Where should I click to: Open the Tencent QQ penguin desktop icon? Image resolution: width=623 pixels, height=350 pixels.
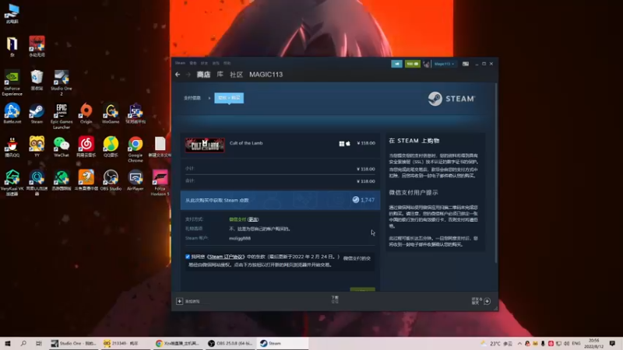coord(12,147)
